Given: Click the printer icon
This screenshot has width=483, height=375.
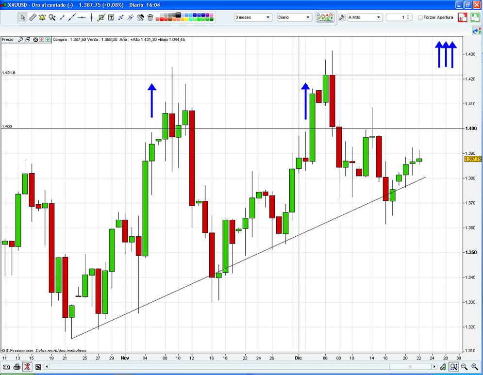Looking at the screenshot, I should [17, 367].
